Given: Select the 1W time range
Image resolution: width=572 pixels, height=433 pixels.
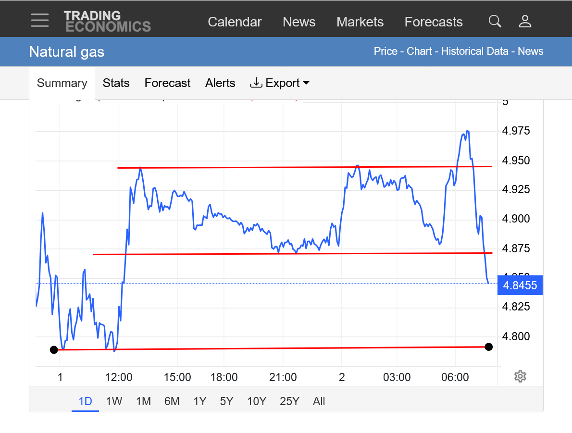Looking at the screenshot, I should [114, 401].
